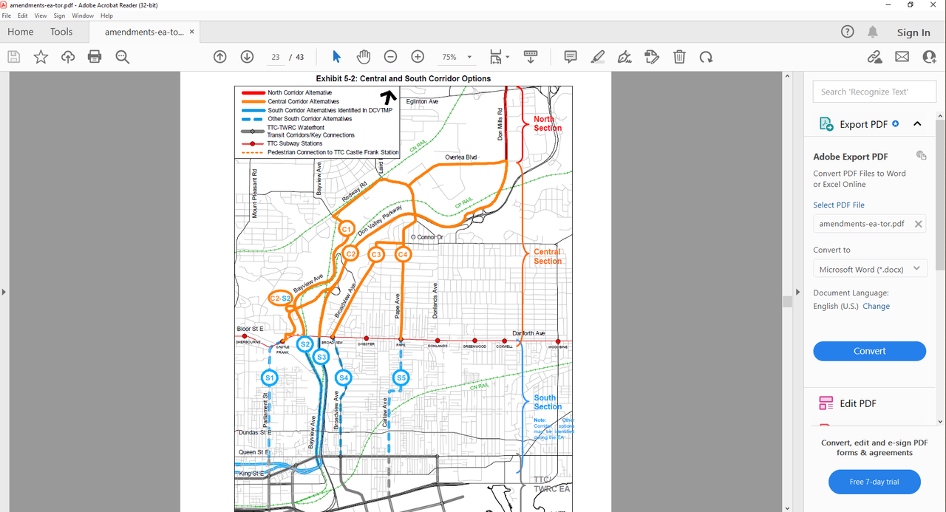Open the Microsoft Word format dropdown

pyautogui.click(x=869, y=269)
